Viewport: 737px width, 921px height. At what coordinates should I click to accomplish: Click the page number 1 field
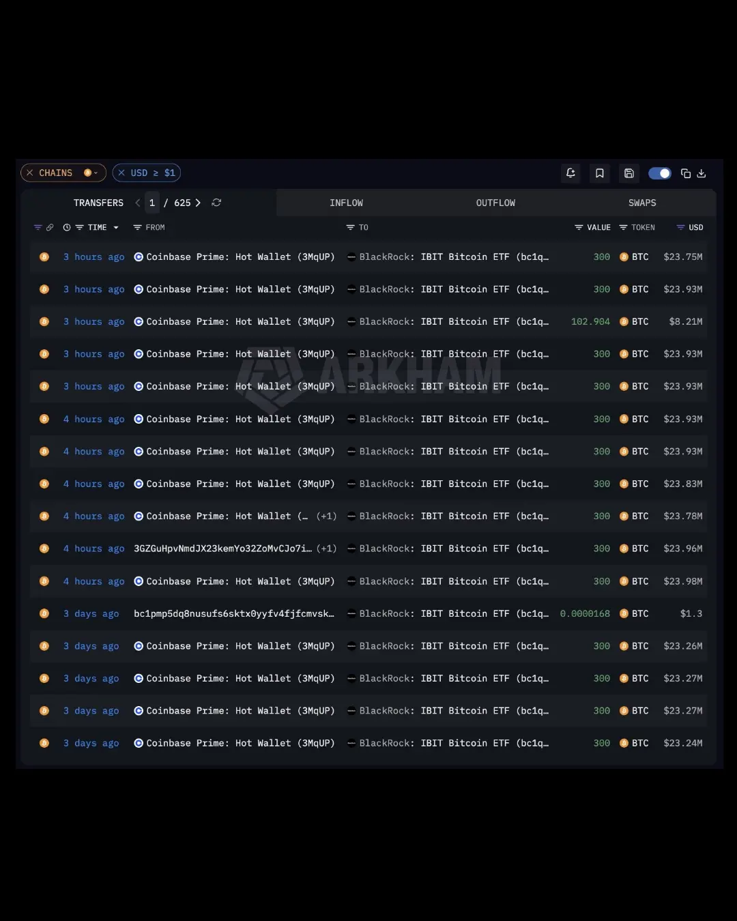pos(152,203)
